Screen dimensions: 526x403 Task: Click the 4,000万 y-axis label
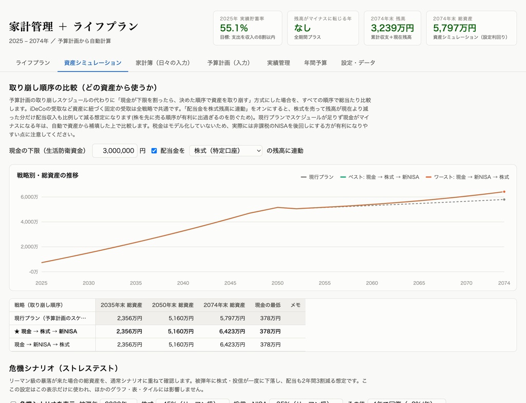29,222
